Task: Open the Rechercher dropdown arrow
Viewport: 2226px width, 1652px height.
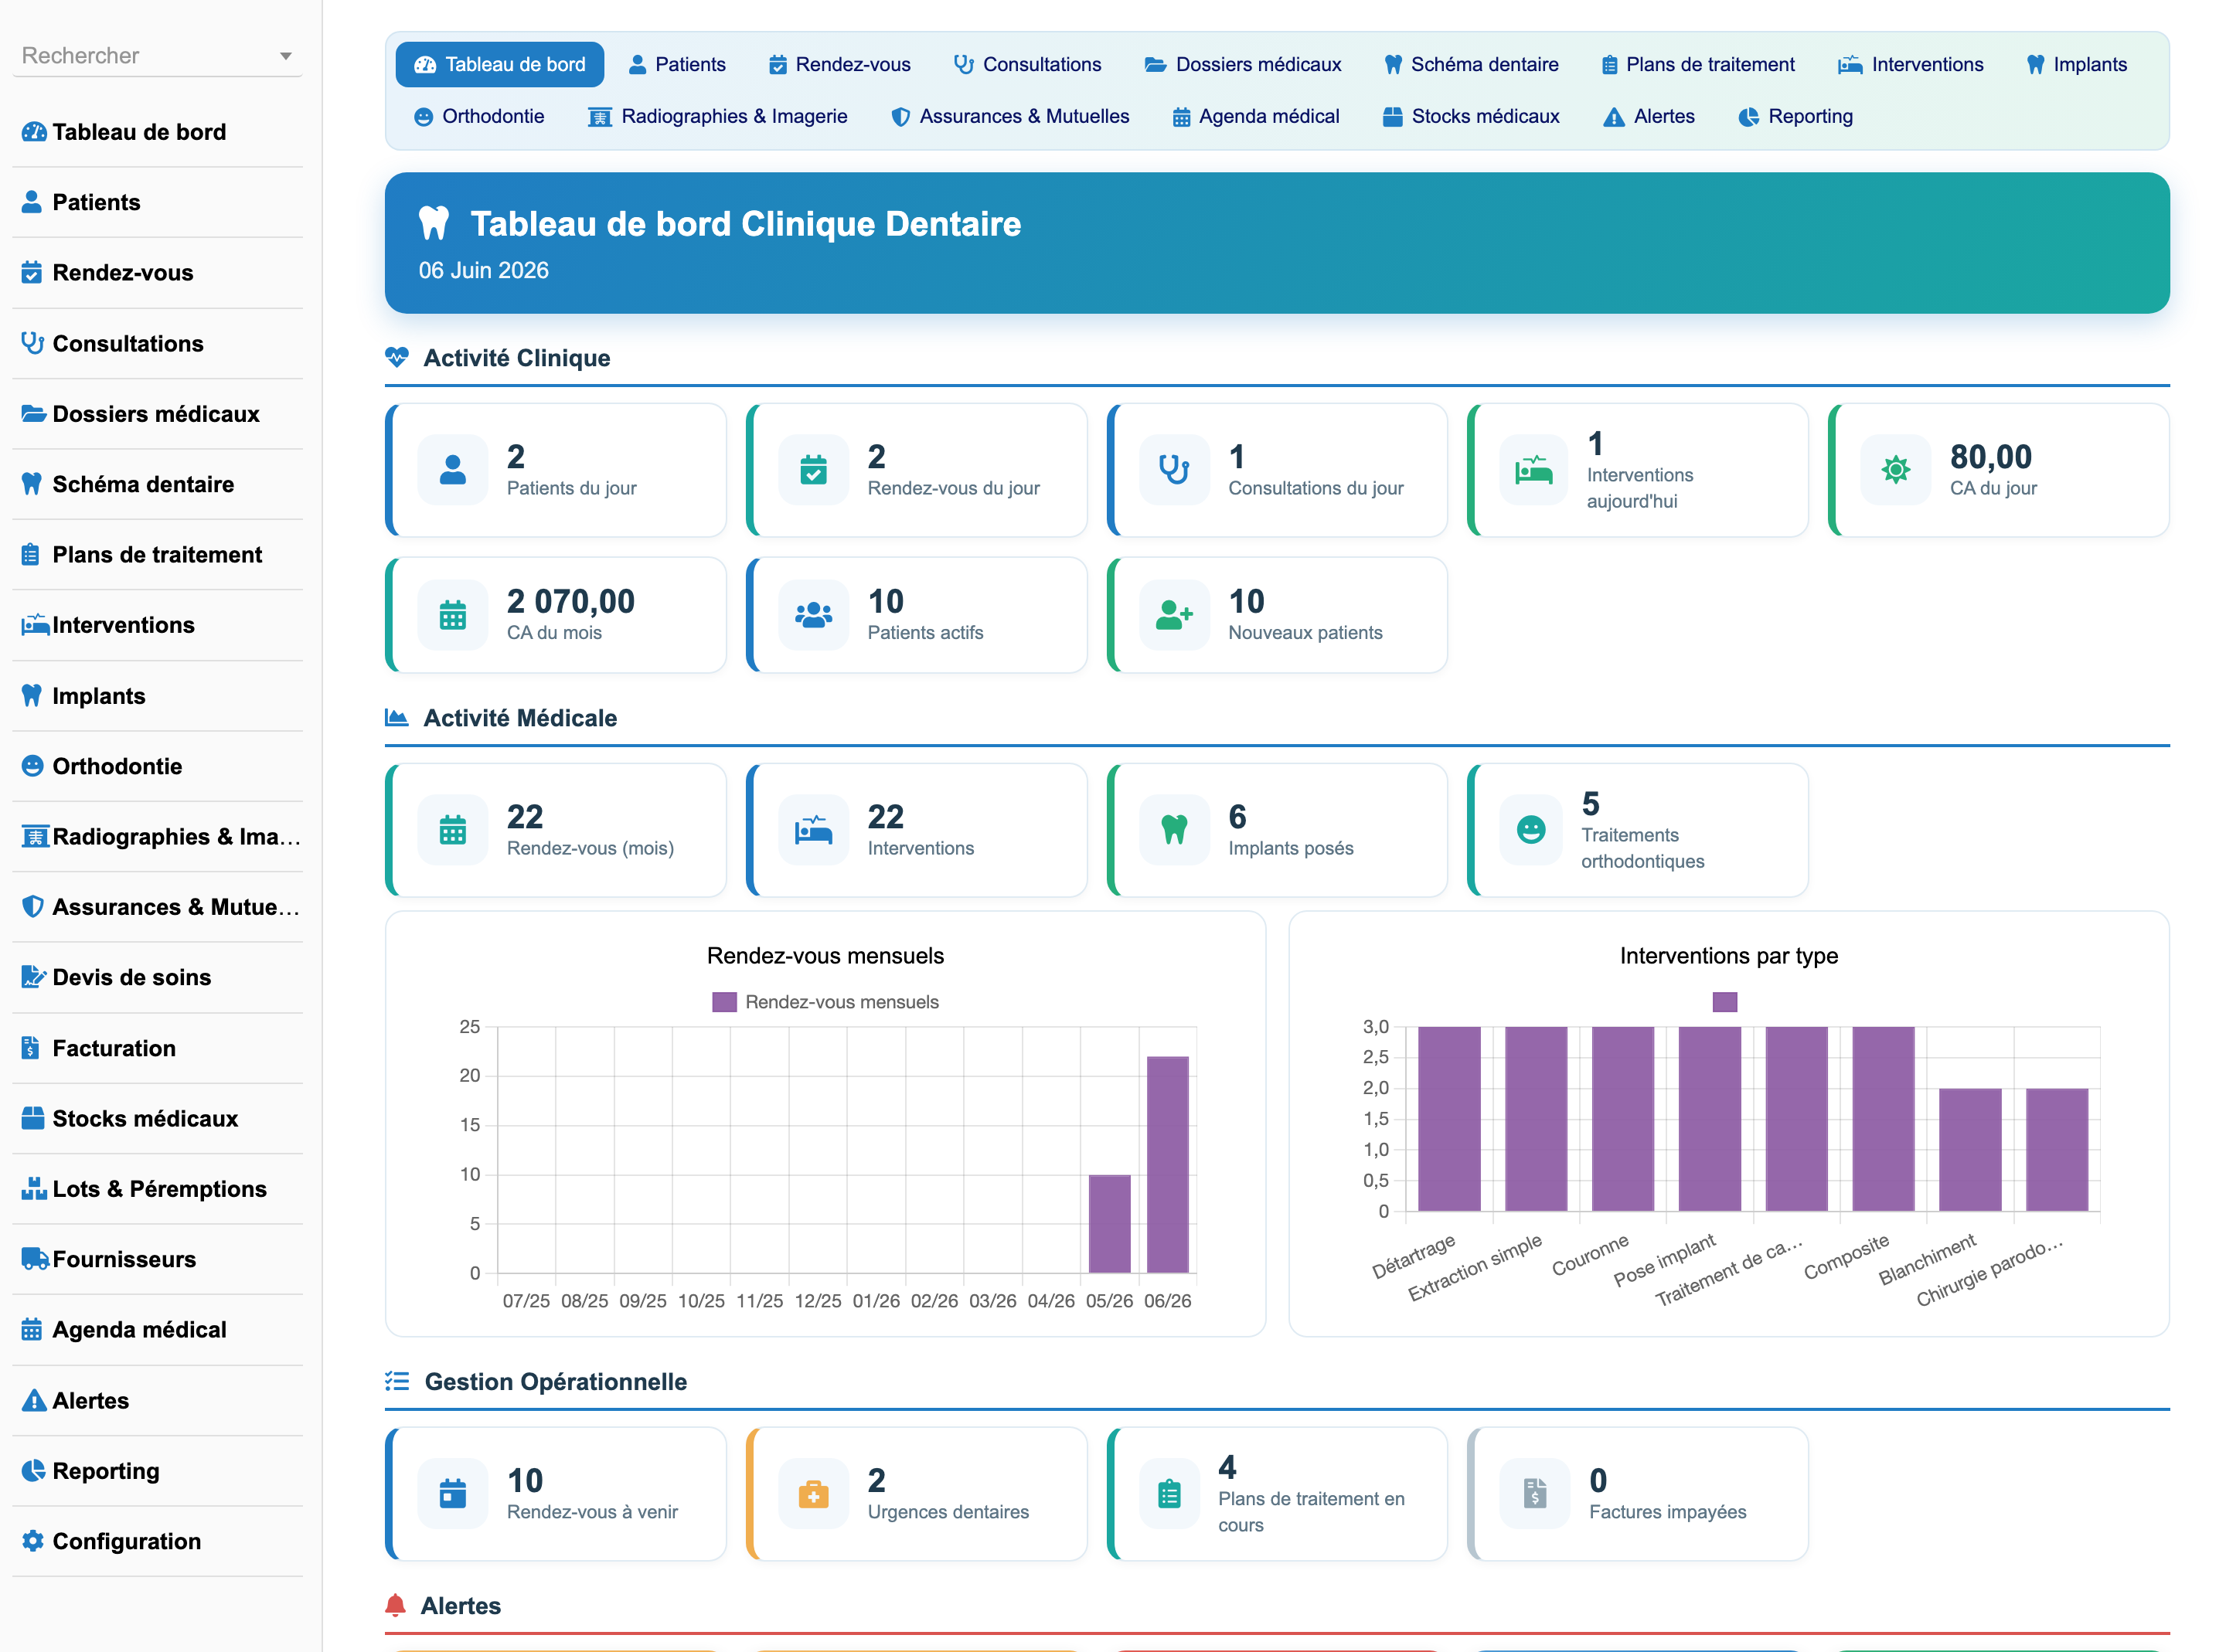Action: coord(286,56)
